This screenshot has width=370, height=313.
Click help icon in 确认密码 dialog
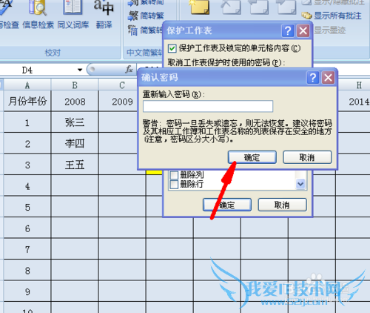pyautogui.click(x=313, y=78)
